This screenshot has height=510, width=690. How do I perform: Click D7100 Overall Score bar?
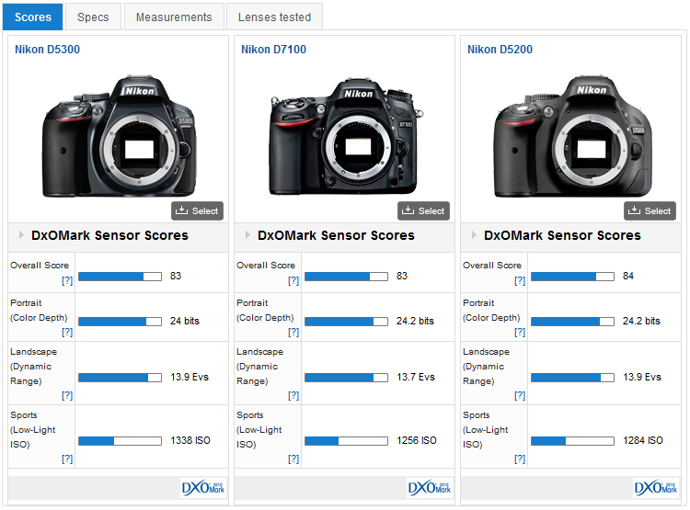coord(346,277)
